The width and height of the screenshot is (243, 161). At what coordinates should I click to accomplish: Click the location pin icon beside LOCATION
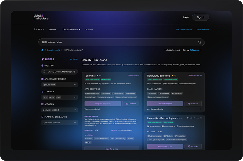(x=42, y=66)
